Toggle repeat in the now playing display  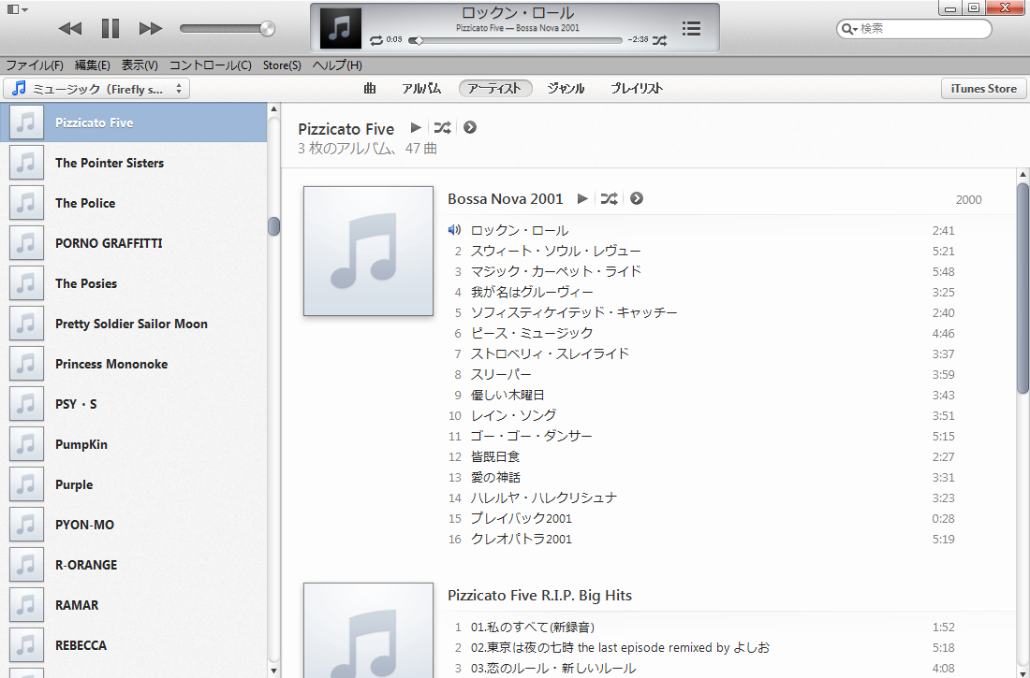point(375,40)
